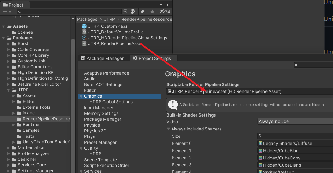
Task: Open Burst AOT Settings category
Action: [x=103, y=84]
